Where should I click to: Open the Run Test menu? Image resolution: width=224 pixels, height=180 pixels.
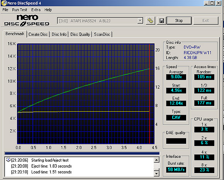coord(20,10)
